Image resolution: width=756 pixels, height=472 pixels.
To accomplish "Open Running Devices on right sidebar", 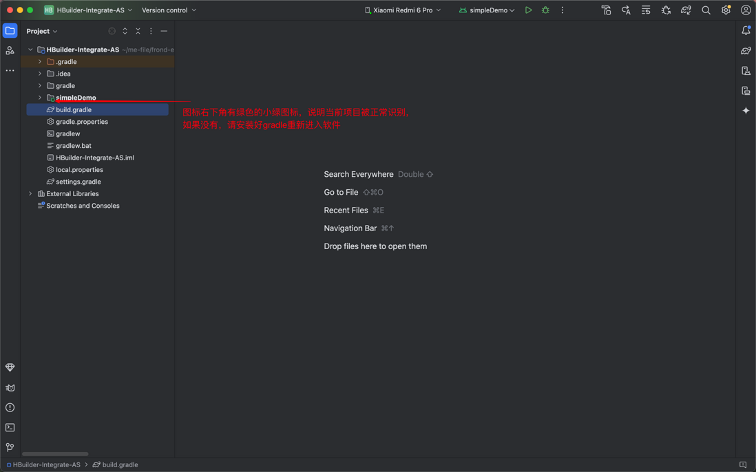I will coord(746,91).
